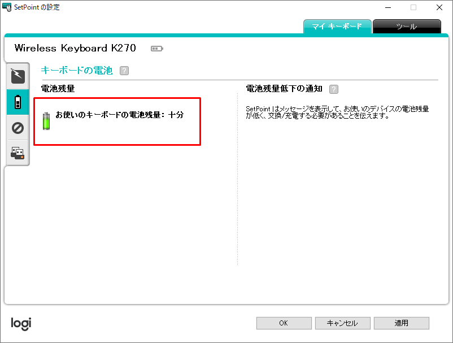
Task: Click the SetPoint title bar app icon
Action: pos(7,7)
